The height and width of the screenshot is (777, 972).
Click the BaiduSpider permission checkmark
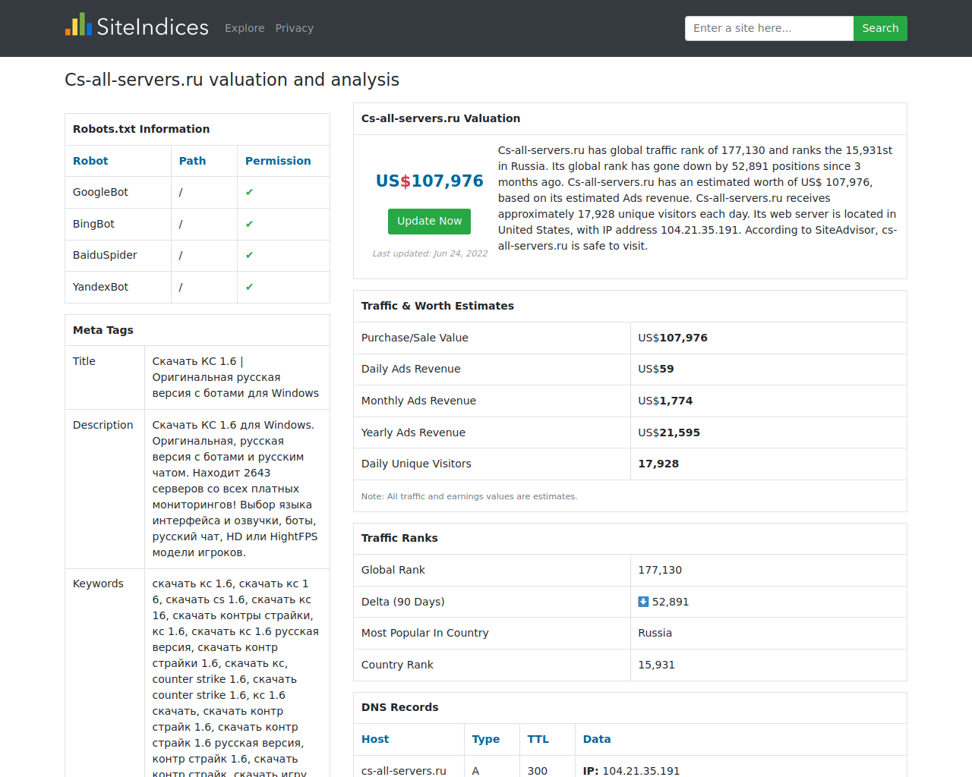249,255
